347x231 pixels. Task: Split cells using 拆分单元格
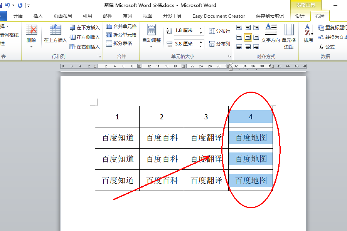pyautogui.click(x=121, y=35)
